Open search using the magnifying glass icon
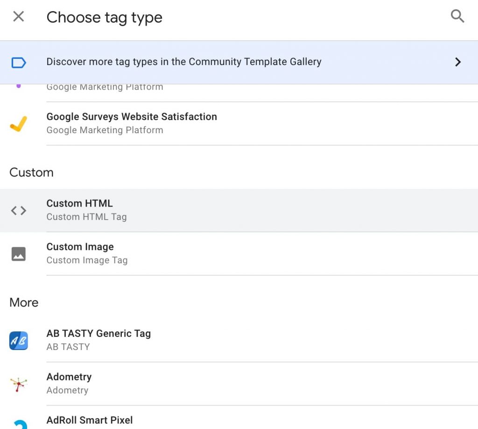478x429 pixels. [x=458, y=16]
